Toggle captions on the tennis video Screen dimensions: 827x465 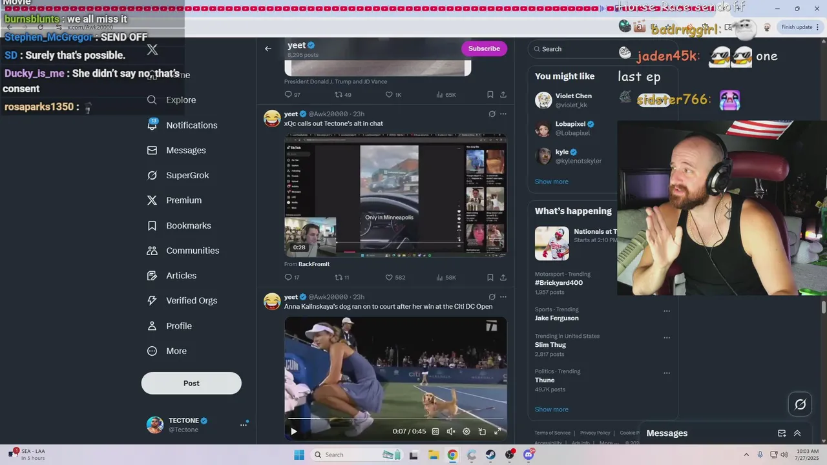point(435,431)
